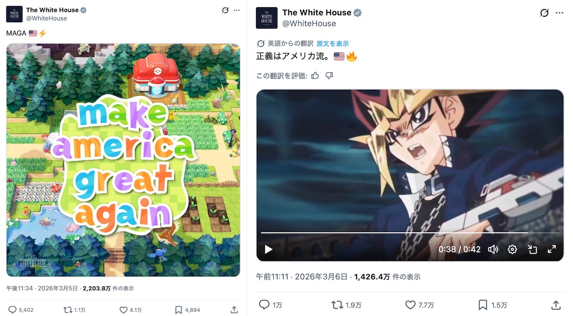Screen dimensions: 573x316
Task: Enter fullscreen video mode
Action: 552,249
